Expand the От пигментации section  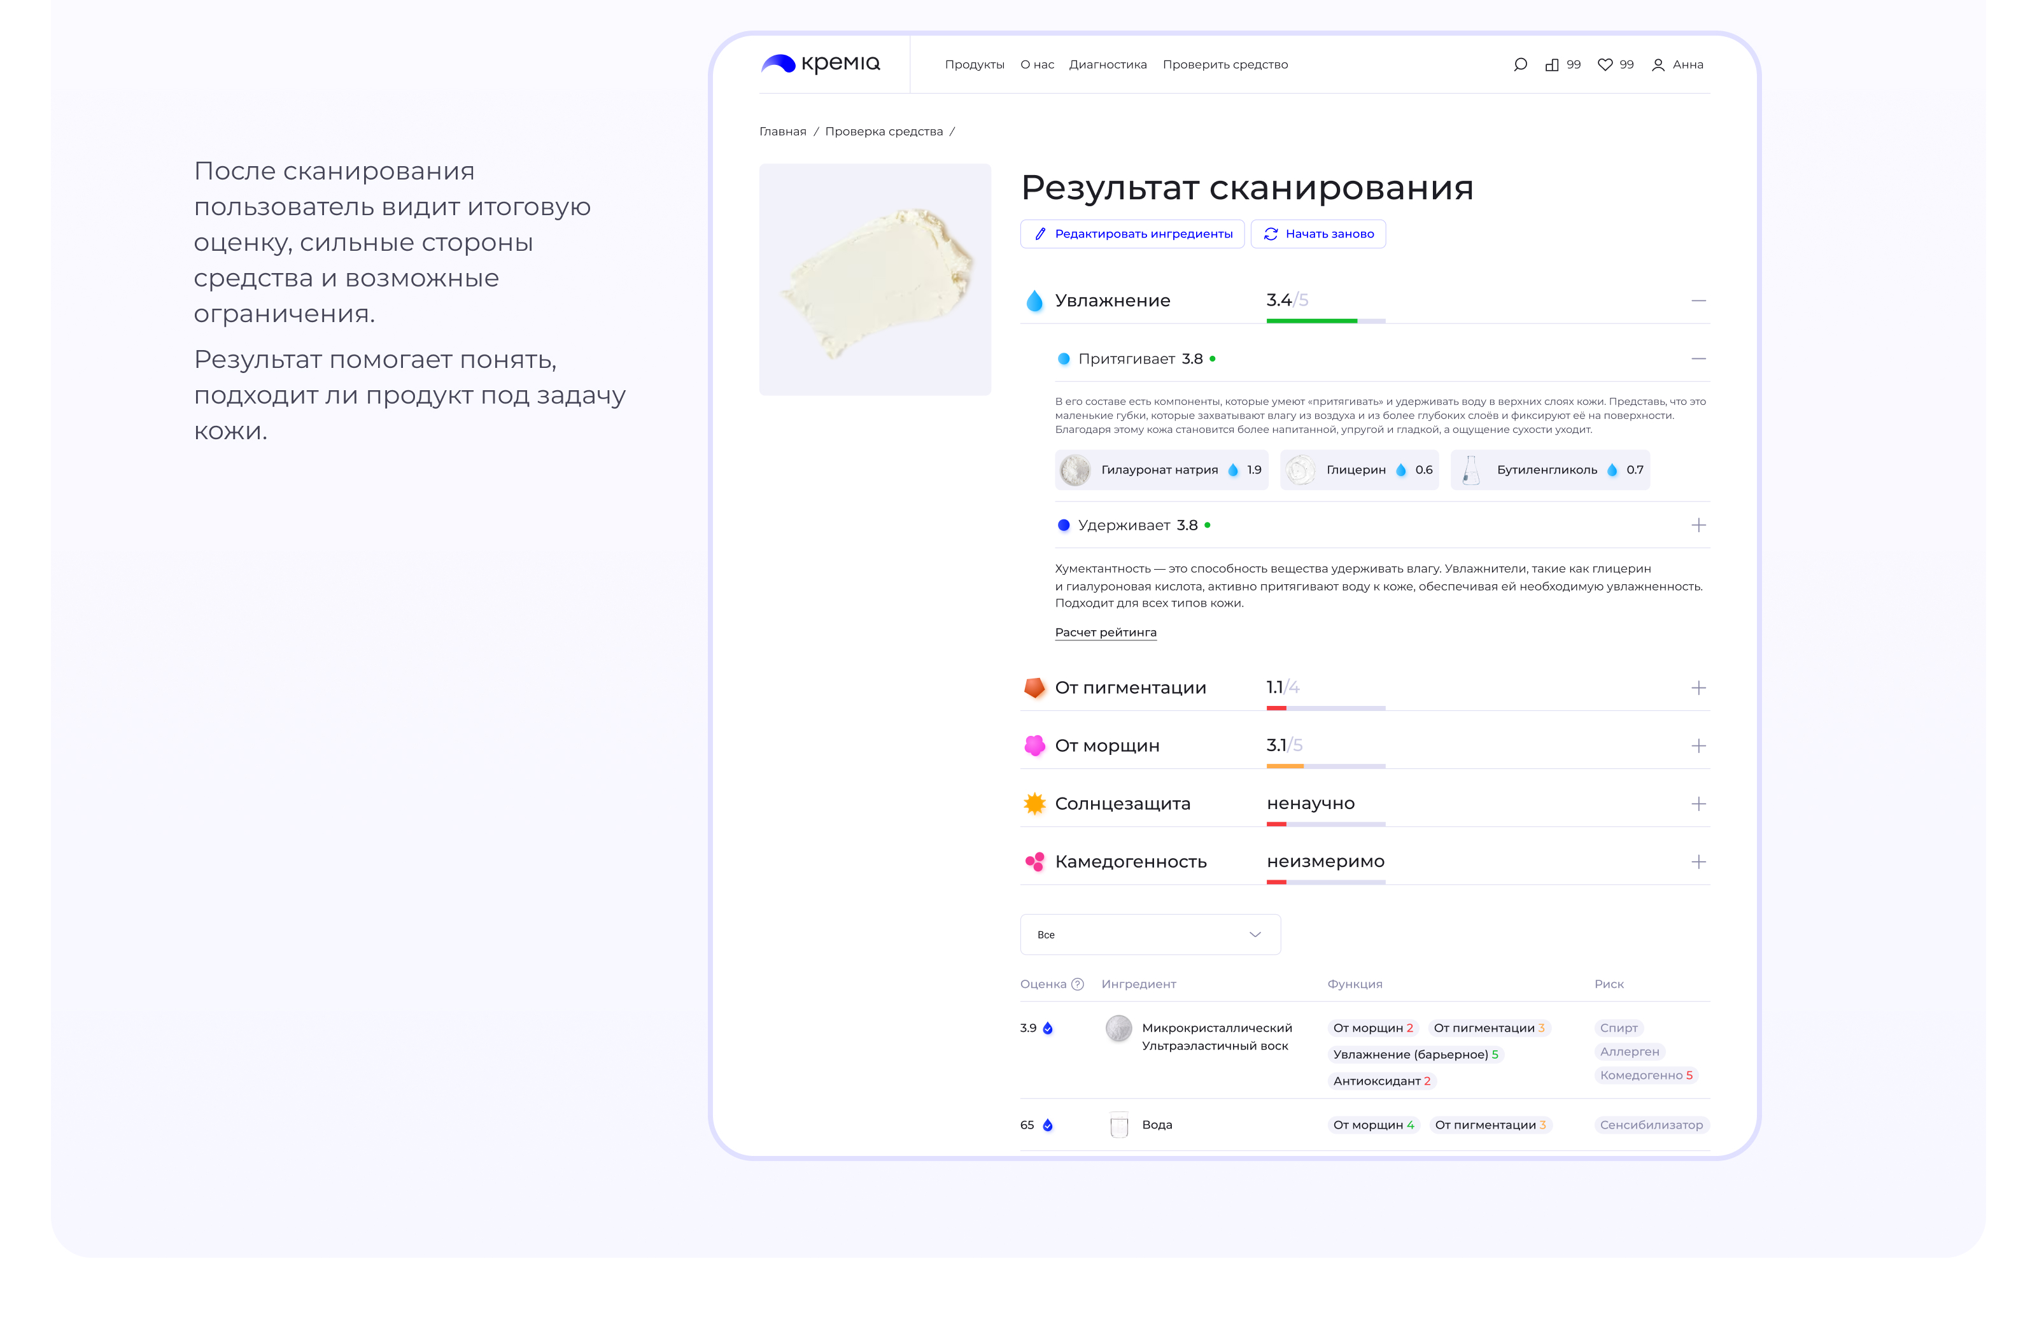coord(1699,688)
